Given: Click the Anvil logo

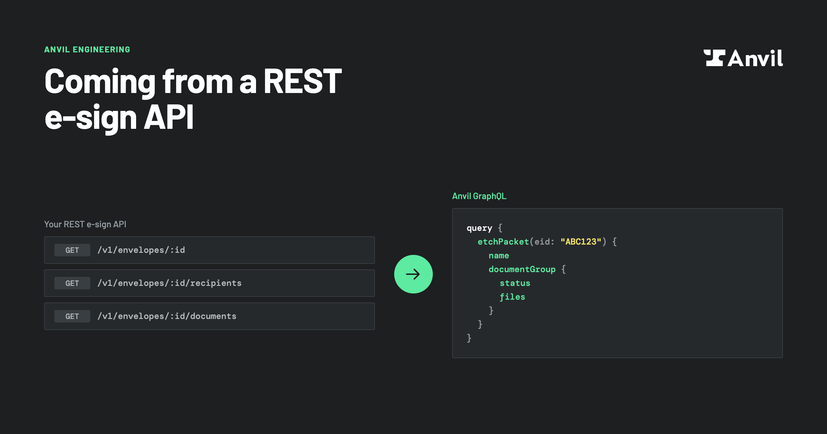Looking at the screenshot, I should pyautogui.click(x=743, y=58).
